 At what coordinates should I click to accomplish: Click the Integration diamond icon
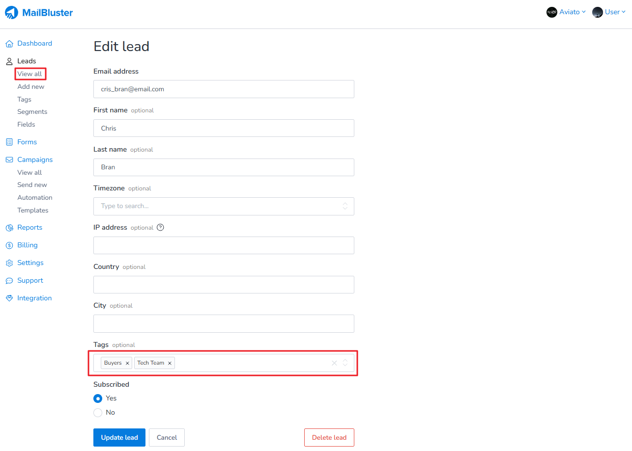point(9,298)
